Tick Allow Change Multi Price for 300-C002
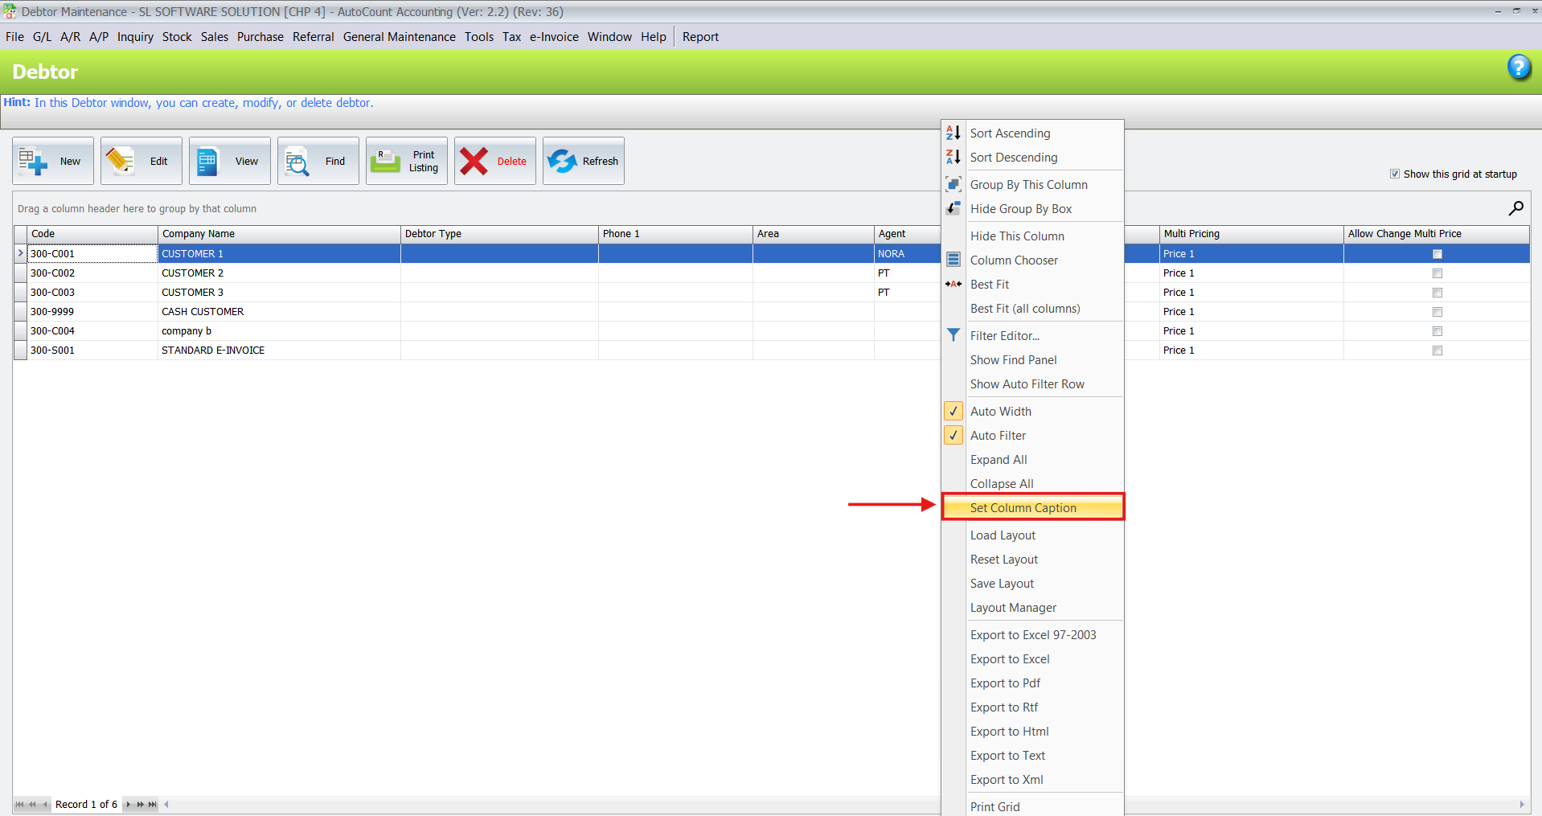The image size is (1542, 816). point(1437,273)
